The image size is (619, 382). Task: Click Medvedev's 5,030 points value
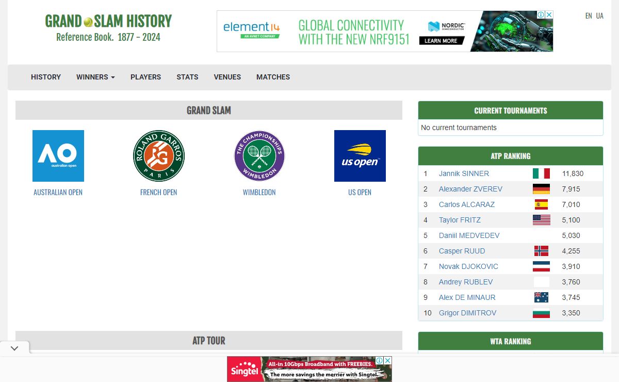571,235
